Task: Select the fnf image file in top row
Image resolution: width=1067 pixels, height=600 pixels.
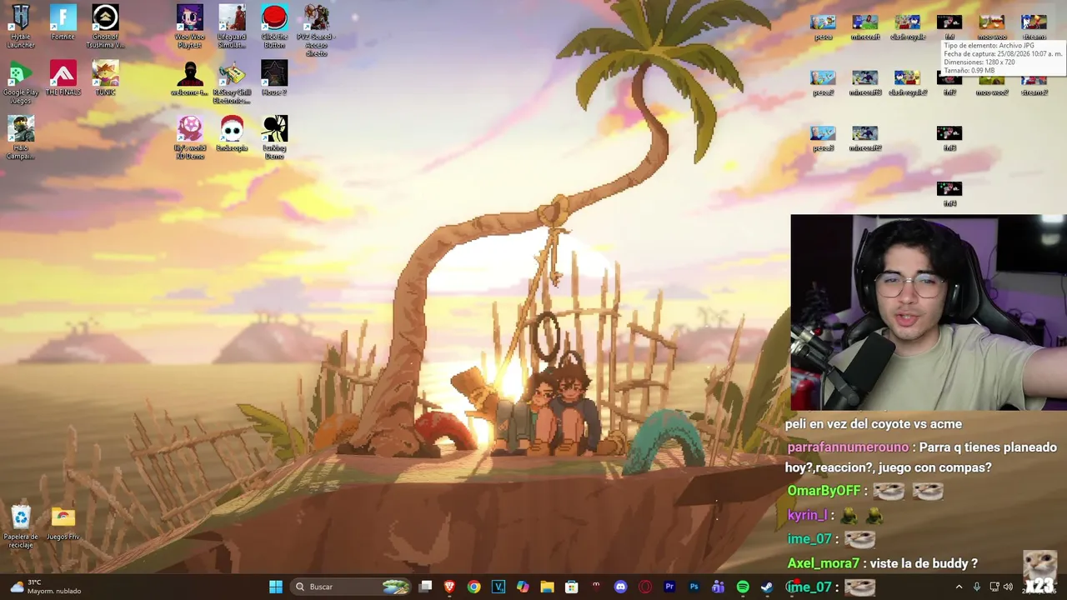Action: tap(949, 27)
